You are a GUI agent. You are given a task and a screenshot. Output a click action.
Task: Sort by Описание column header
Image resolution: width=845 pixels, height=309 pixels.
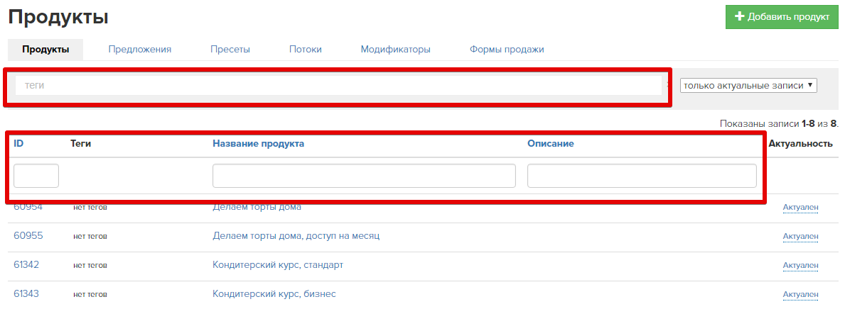550,143
